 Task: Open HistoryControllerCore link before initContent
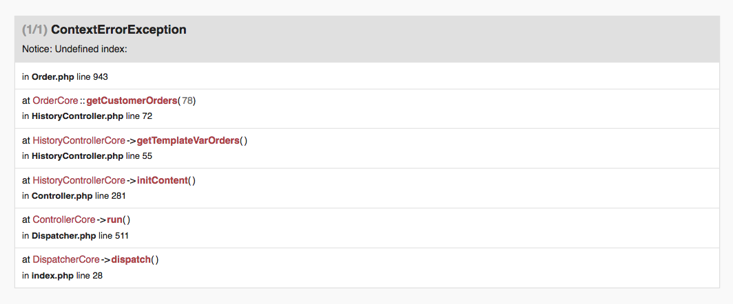[x=79, y=180]
